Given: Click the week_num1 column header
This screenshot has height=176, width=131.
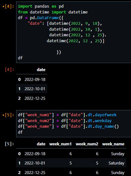Looking at the screenshot, I should tap(60, 144).
